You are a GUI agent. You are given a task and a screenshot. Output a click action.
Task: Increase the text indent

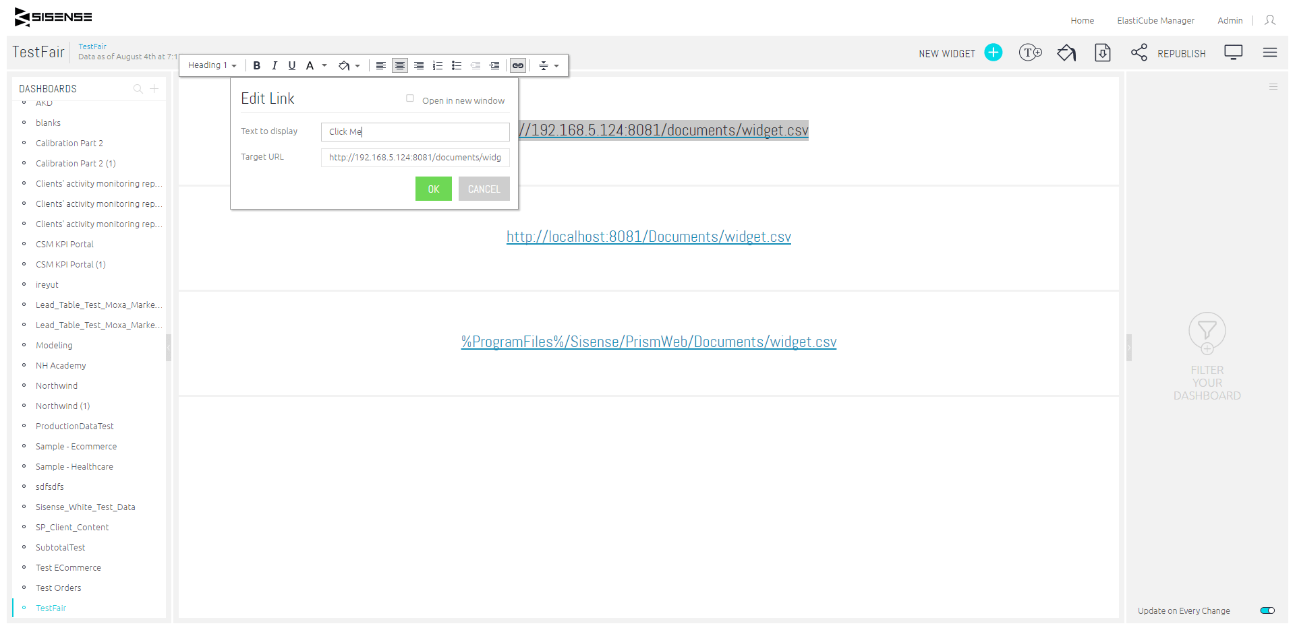494,65
